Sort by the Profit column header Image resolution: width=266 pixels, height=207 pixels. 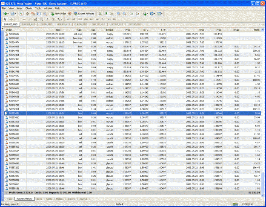click(x=250, y=30)
